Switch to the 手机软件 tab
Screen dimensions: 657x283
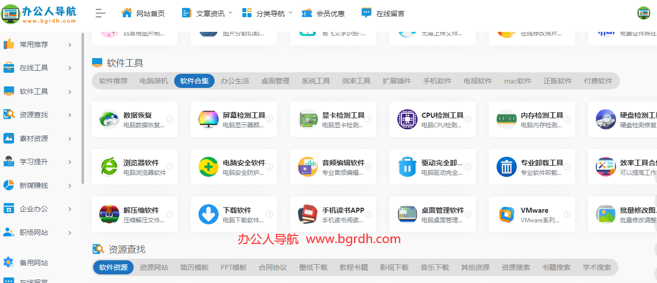[x=437, y=81]
